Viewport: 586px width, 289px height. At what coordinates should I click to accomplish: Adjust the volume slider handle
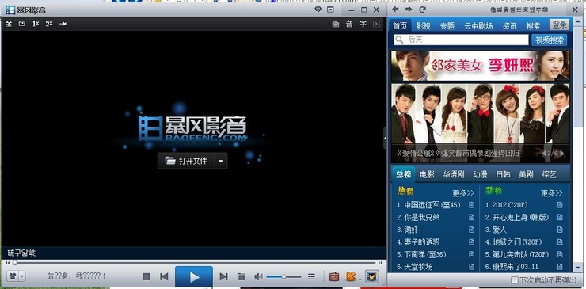tap(283, 276)
